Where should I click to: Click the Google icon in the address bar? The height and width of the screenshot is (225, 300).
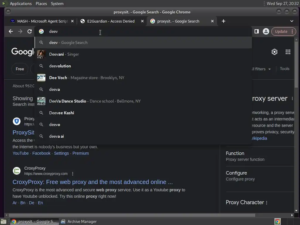pyautogui.click(x=41, y=31)
